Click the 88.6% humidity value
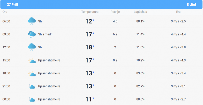 [x=140, y=99]
